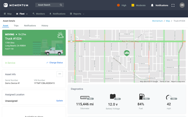Click the Change Status swap icon
188x117 pixels.
pyautogui.click(x=47, y=63)
